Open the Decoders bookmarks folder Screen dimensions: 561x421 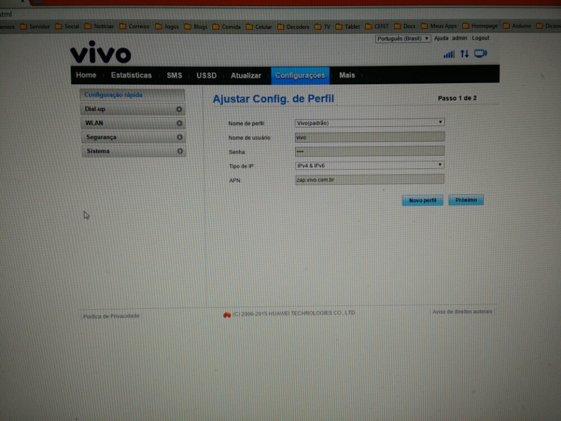(x=293, y=27)
